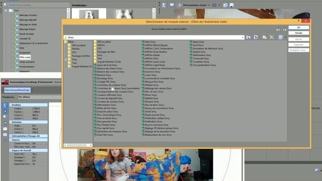The height and width of the screenshot is (181, 322).
Task: Select normal edit arrow tool in pan/crop
Action: (x=5, y=112)
